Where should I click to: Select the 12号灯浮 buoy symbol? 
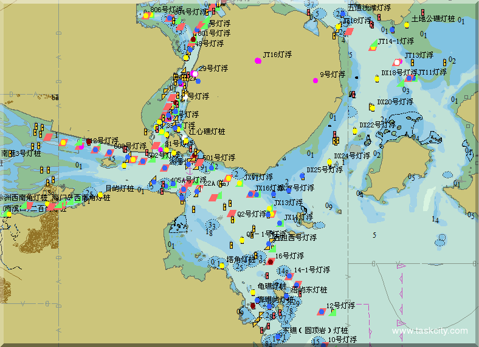321,312
